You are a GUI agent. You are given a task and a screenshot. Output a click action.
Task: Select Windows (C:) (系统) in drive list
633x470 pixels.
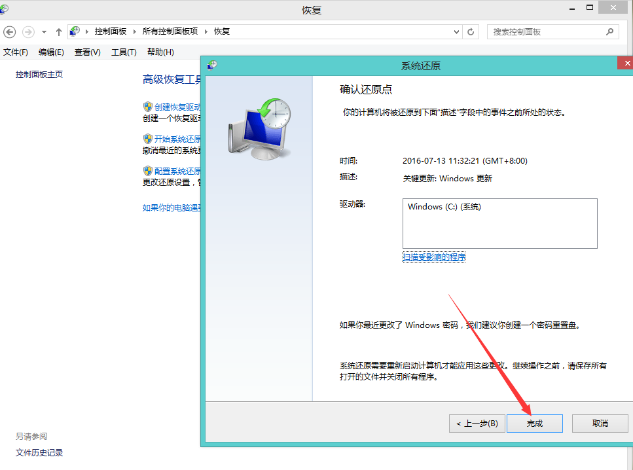444,207
